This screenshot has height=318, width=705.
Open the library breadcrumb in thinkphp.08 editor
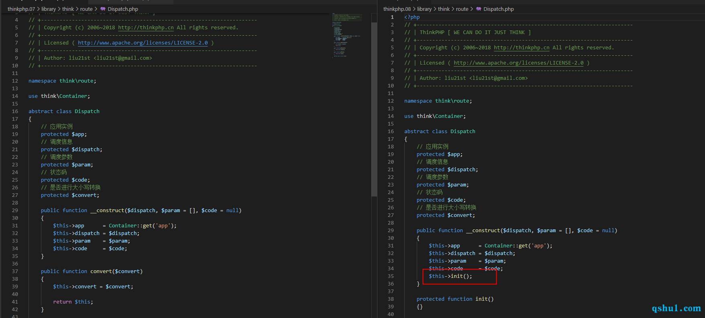(424, 9)
